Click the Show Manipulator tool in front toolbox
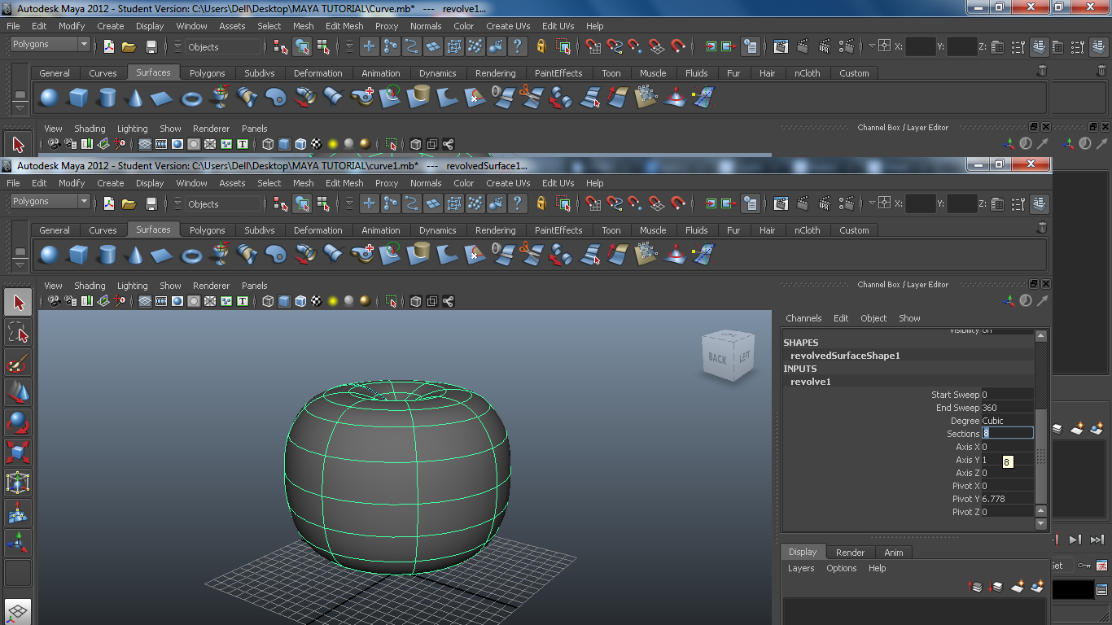Screen dimensions: 1112x625 pos(18,543)
